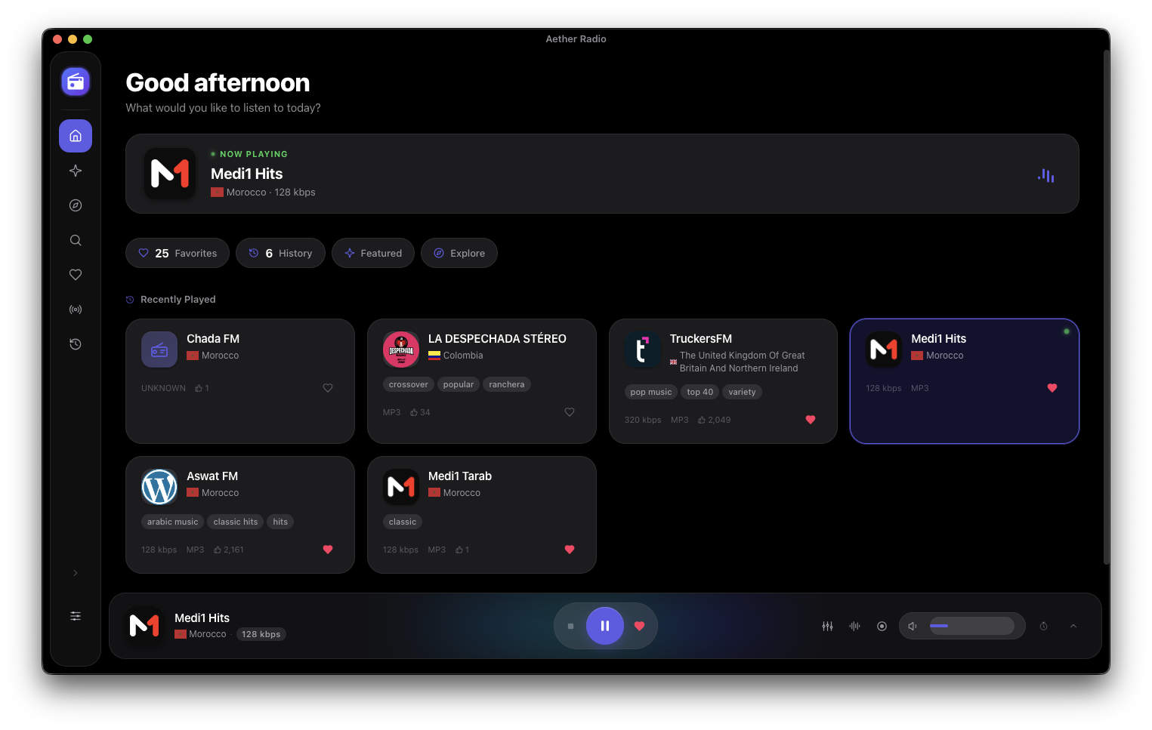Start recording with the record icon

pos(882,626)
